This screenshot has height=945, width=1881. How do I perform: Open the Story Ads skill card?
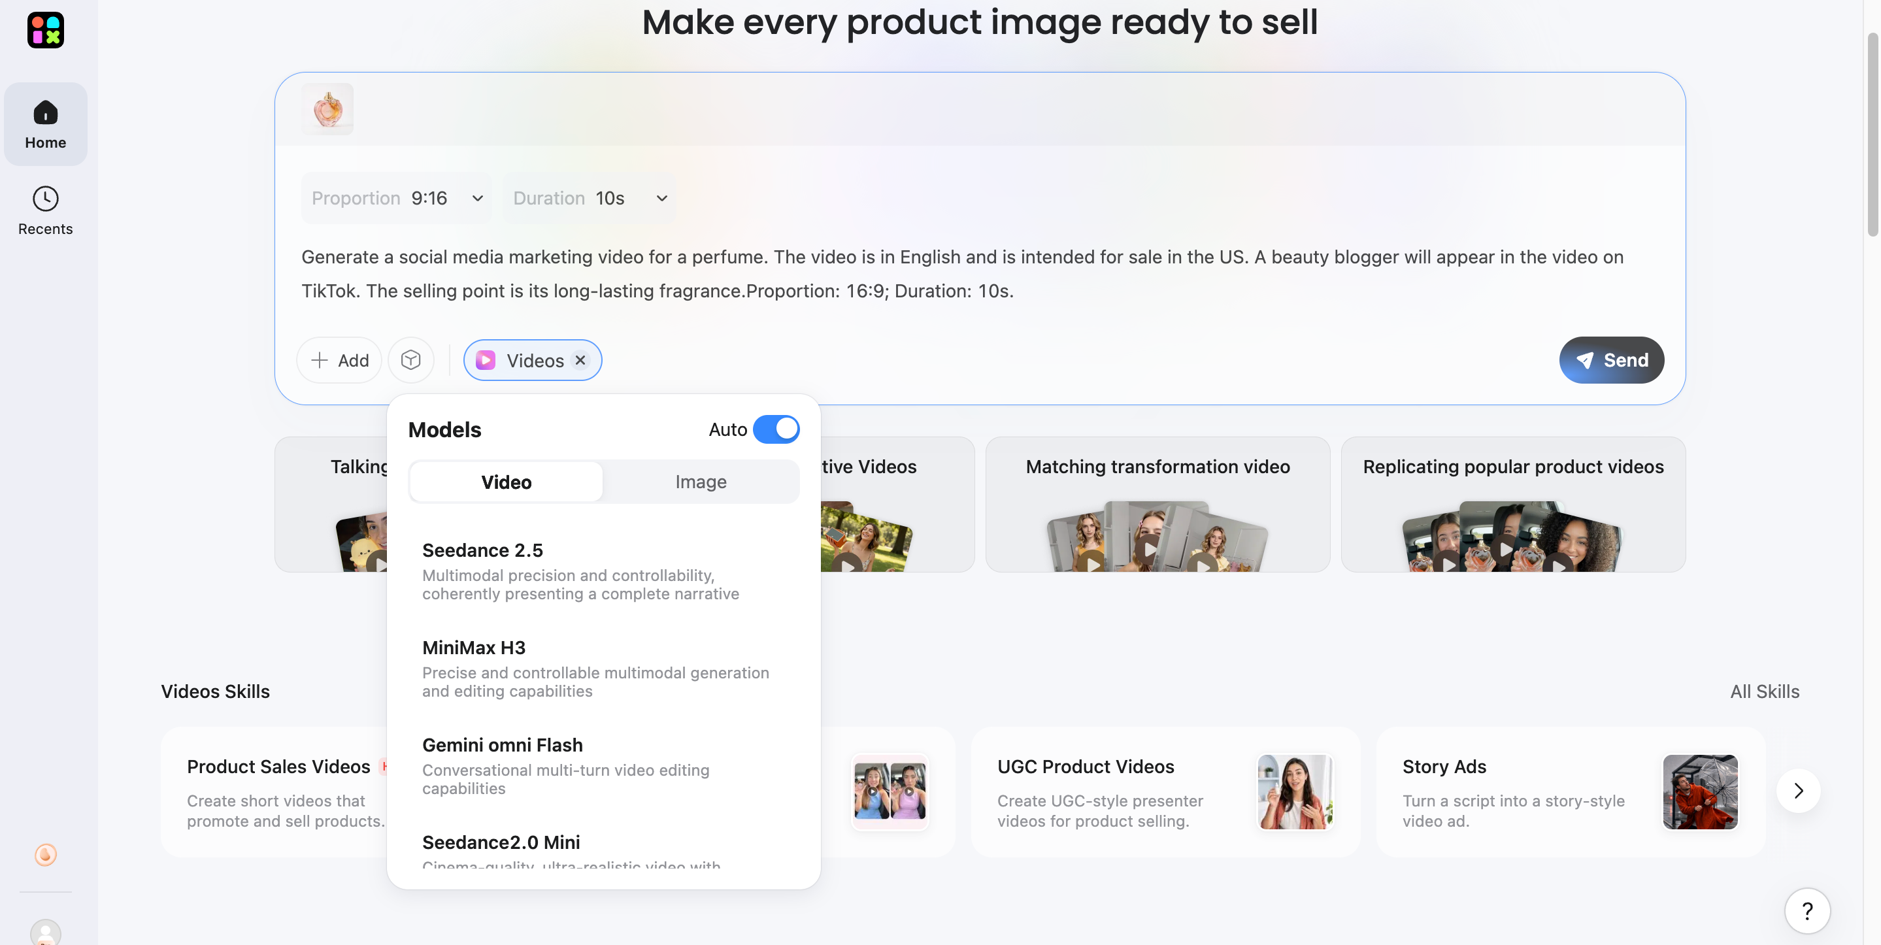click(1571, 791)
